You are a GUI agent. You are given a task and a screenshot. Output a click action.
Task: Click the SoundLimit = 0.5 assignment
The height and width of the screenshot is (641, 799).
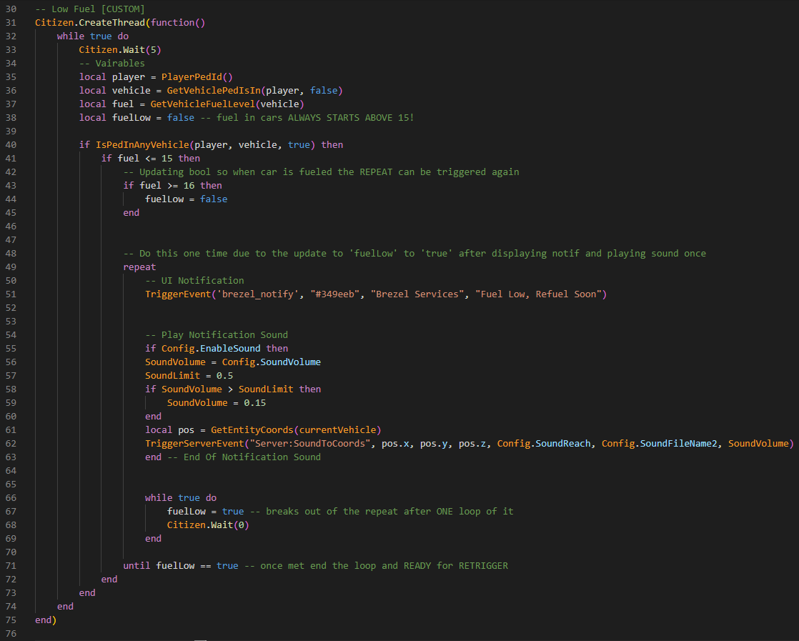(189, 376)
